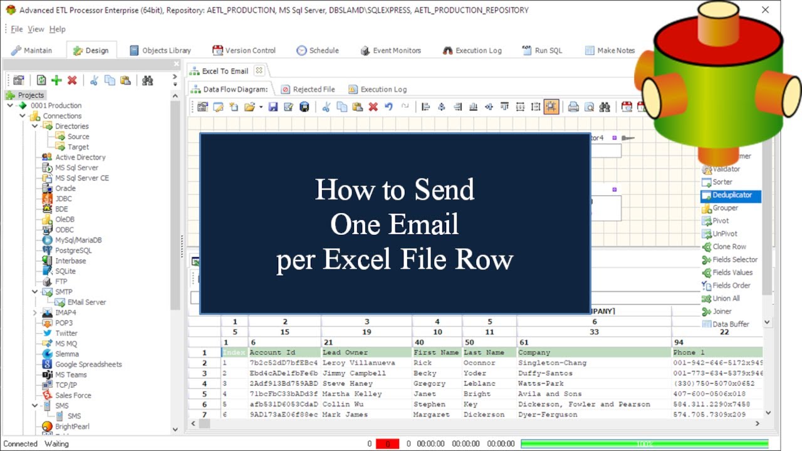The image size is (802, 451).
Task: Collapse the Connections tree node
Action: (23, 116)
